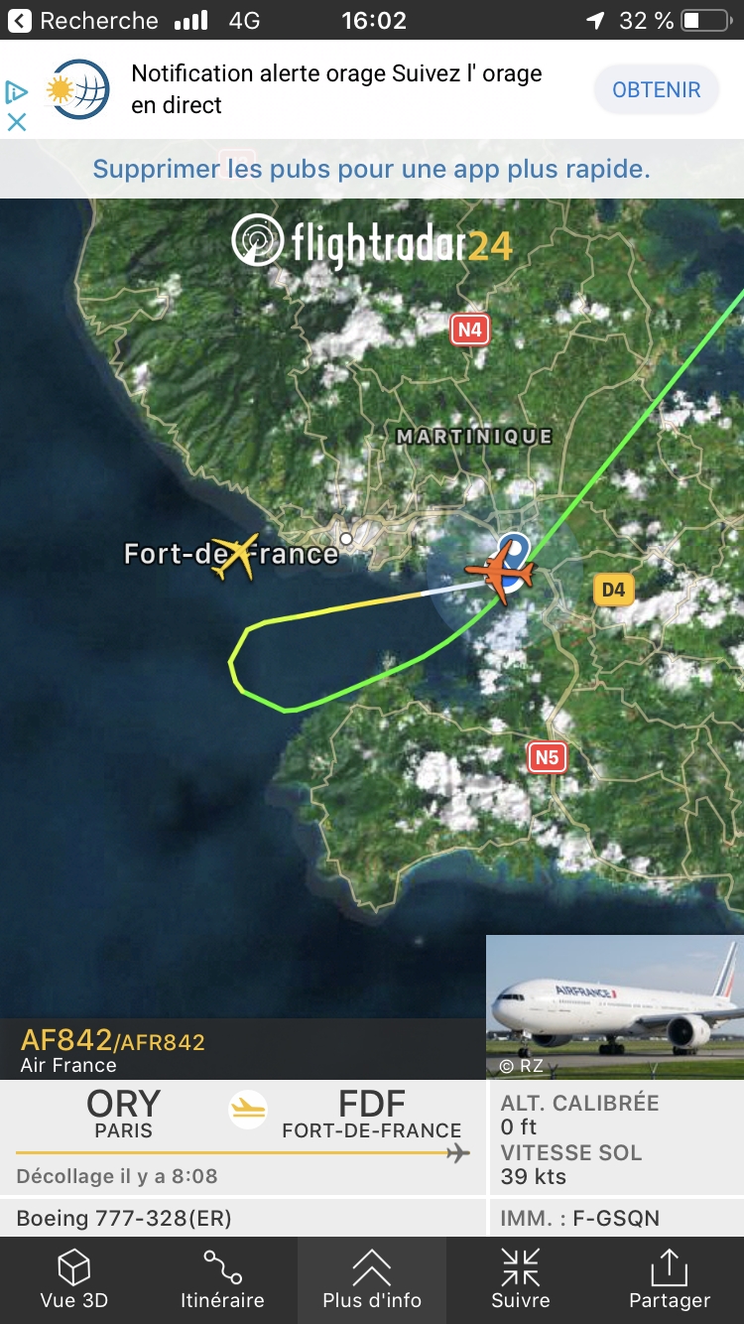Select the ORY Paris departure airport
744x1324 pixels.
[124, 1114]
